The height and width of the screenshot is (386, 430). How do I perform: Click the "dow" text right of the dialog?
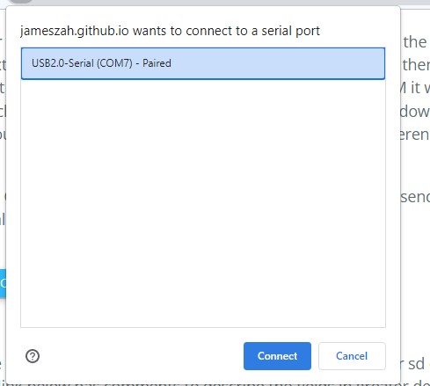click(415, 112)
